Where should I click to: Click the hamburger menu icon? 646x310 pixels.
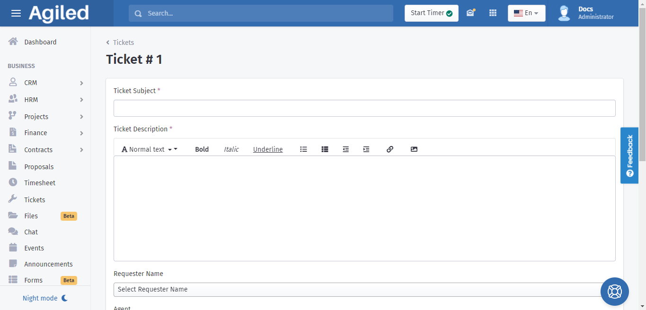pyautogui.click(x=16, y=13)
